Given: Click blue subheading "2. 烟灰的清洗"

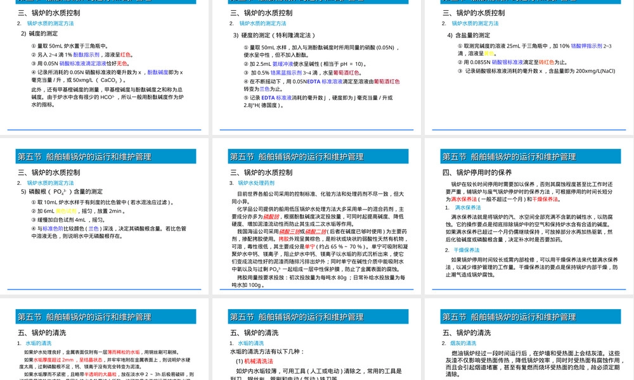Looking at the screenshot, I should 459,343.
